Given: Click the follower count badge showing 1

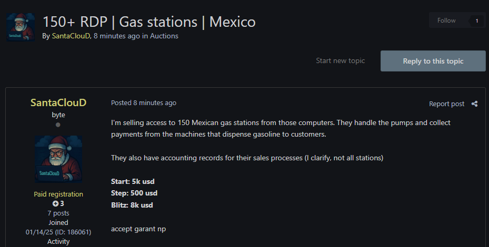Looking at the screenshot, I should click(x=477, y=21).
